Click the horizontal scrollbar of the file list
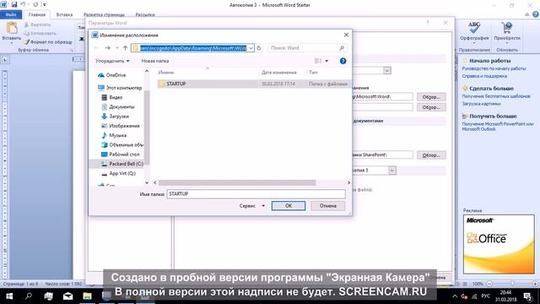The height and width of the screenshot is (304, 540). click(237, 182)
